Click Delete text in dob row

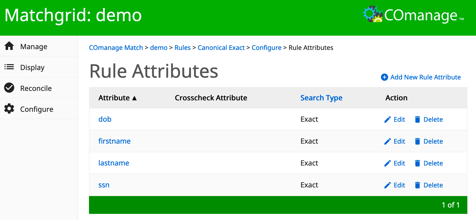(433, 119)
